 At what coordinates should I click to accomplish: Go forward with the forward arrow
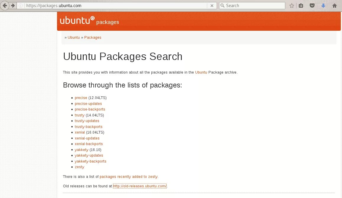click(13, 6)
